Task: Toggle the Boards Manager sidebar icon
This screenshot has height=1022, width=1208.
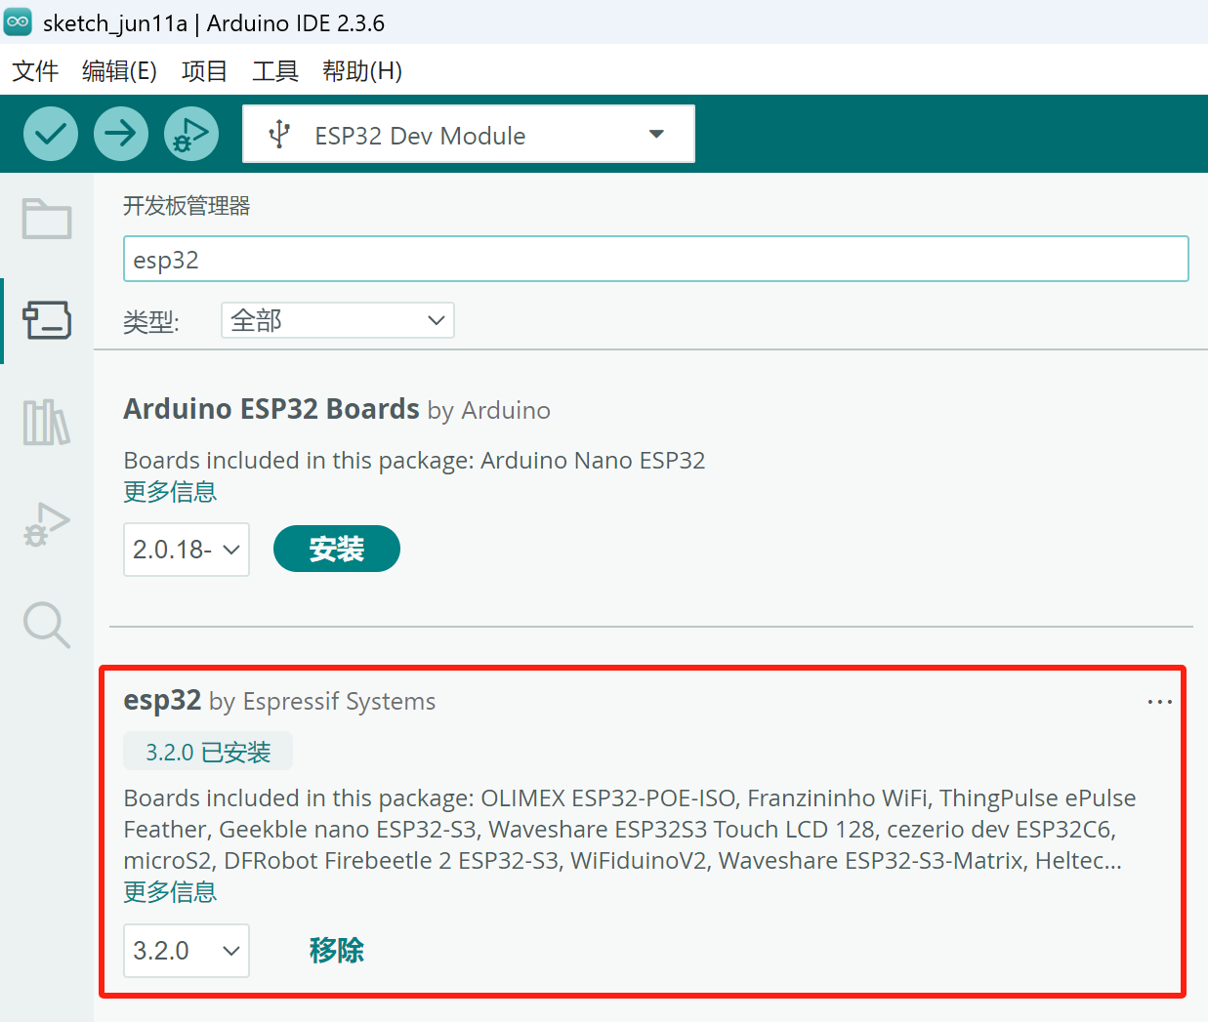Action: (x=47, y=320)
